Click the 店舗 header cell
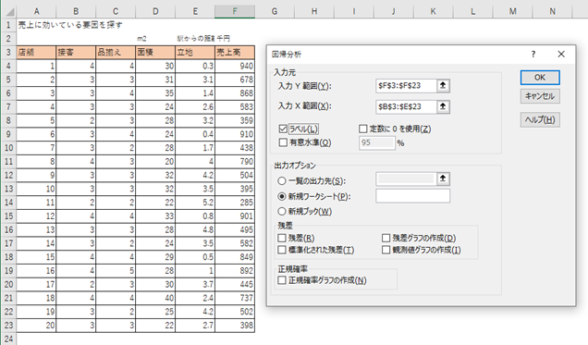 (36, 52)
